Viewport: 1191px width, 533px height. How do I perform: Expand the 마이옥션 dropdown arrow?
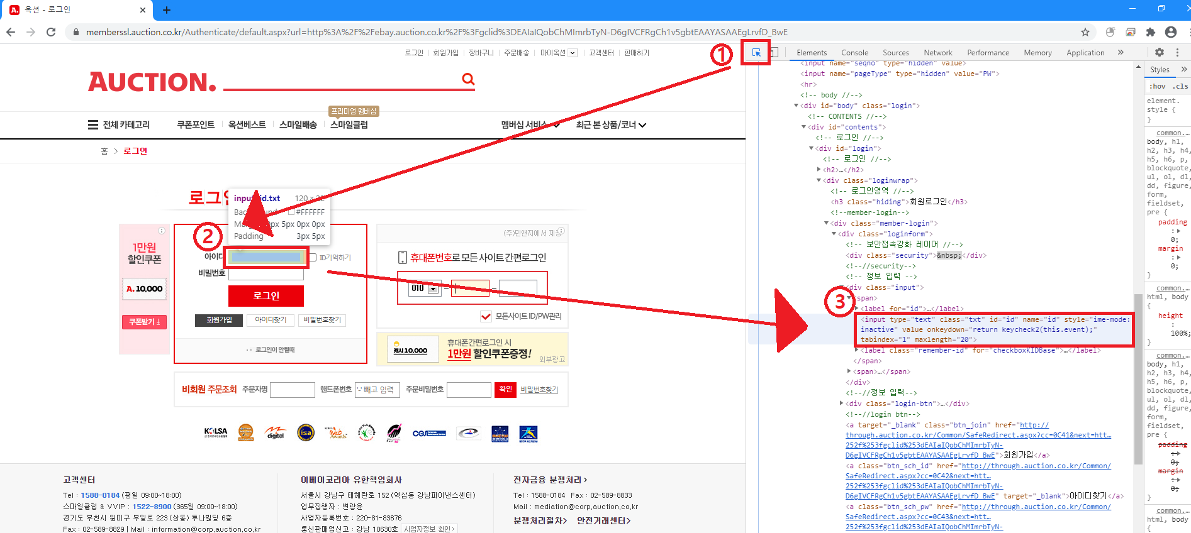(x=573, y=53)
